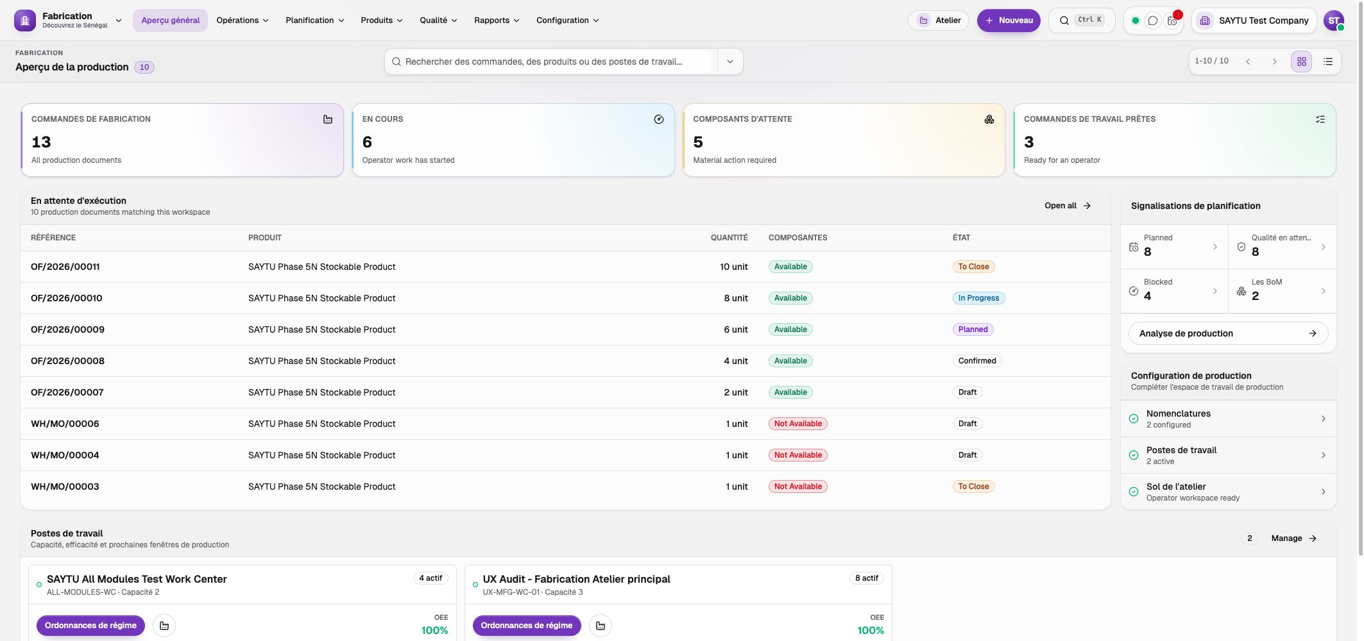Select the Aperçu général tab
This screenshot has width=1364, height=641.
[171, 21]
